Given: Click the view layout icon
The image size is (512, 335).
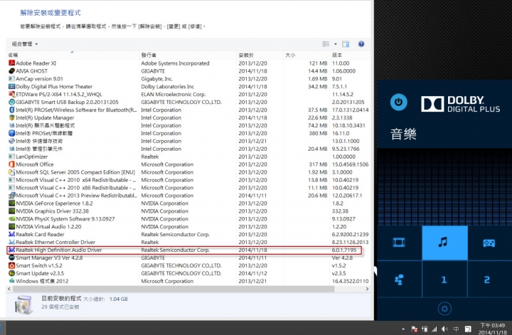Looking at the screenshot, I should 326,44.
